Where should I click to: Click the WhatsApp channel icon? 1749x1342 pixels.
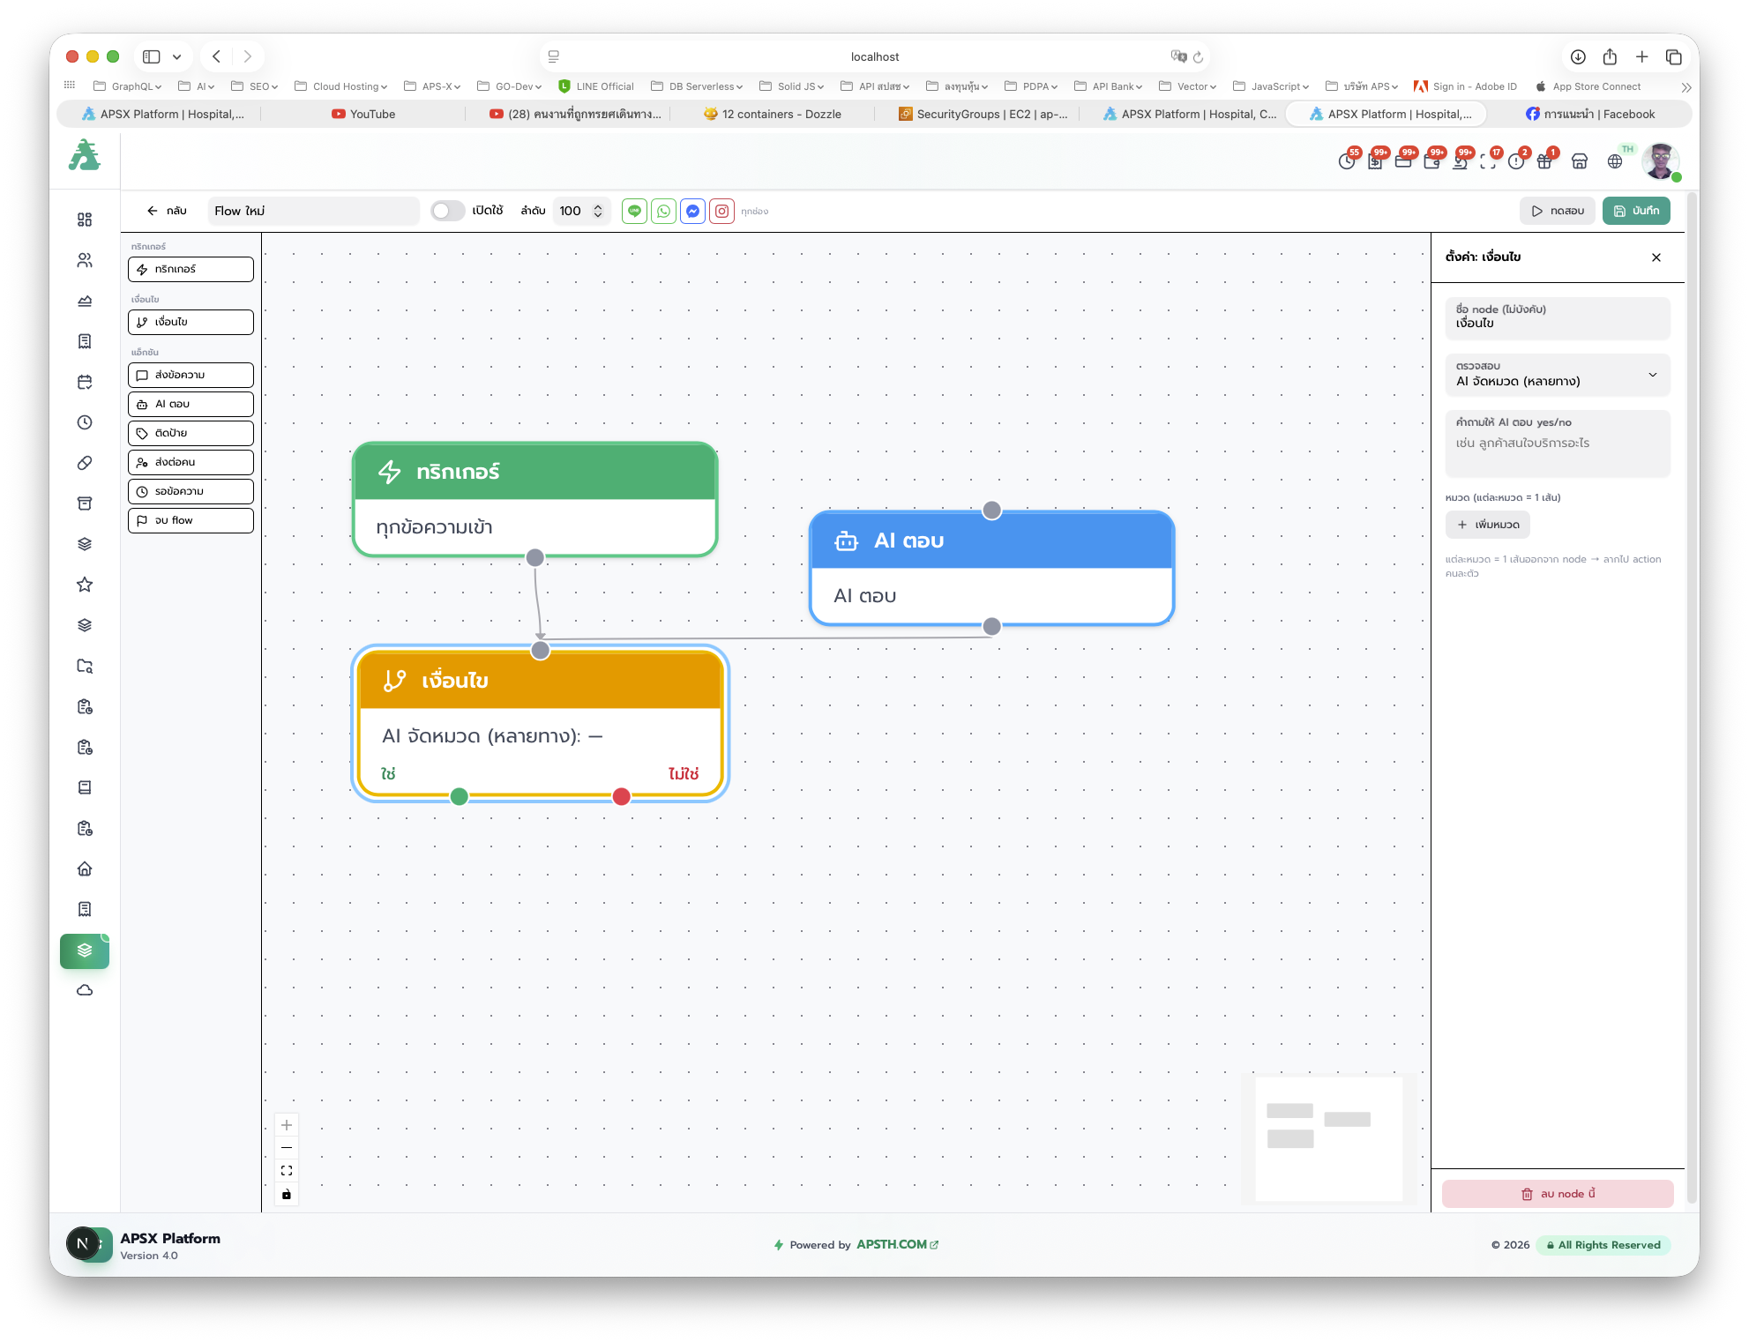[x=663, y=212]
